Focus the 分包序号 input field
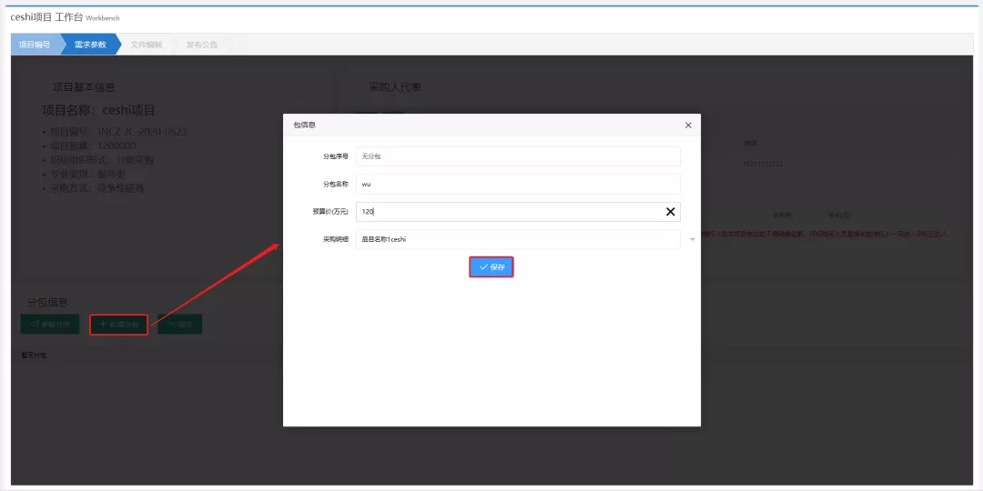 point(517,156)
